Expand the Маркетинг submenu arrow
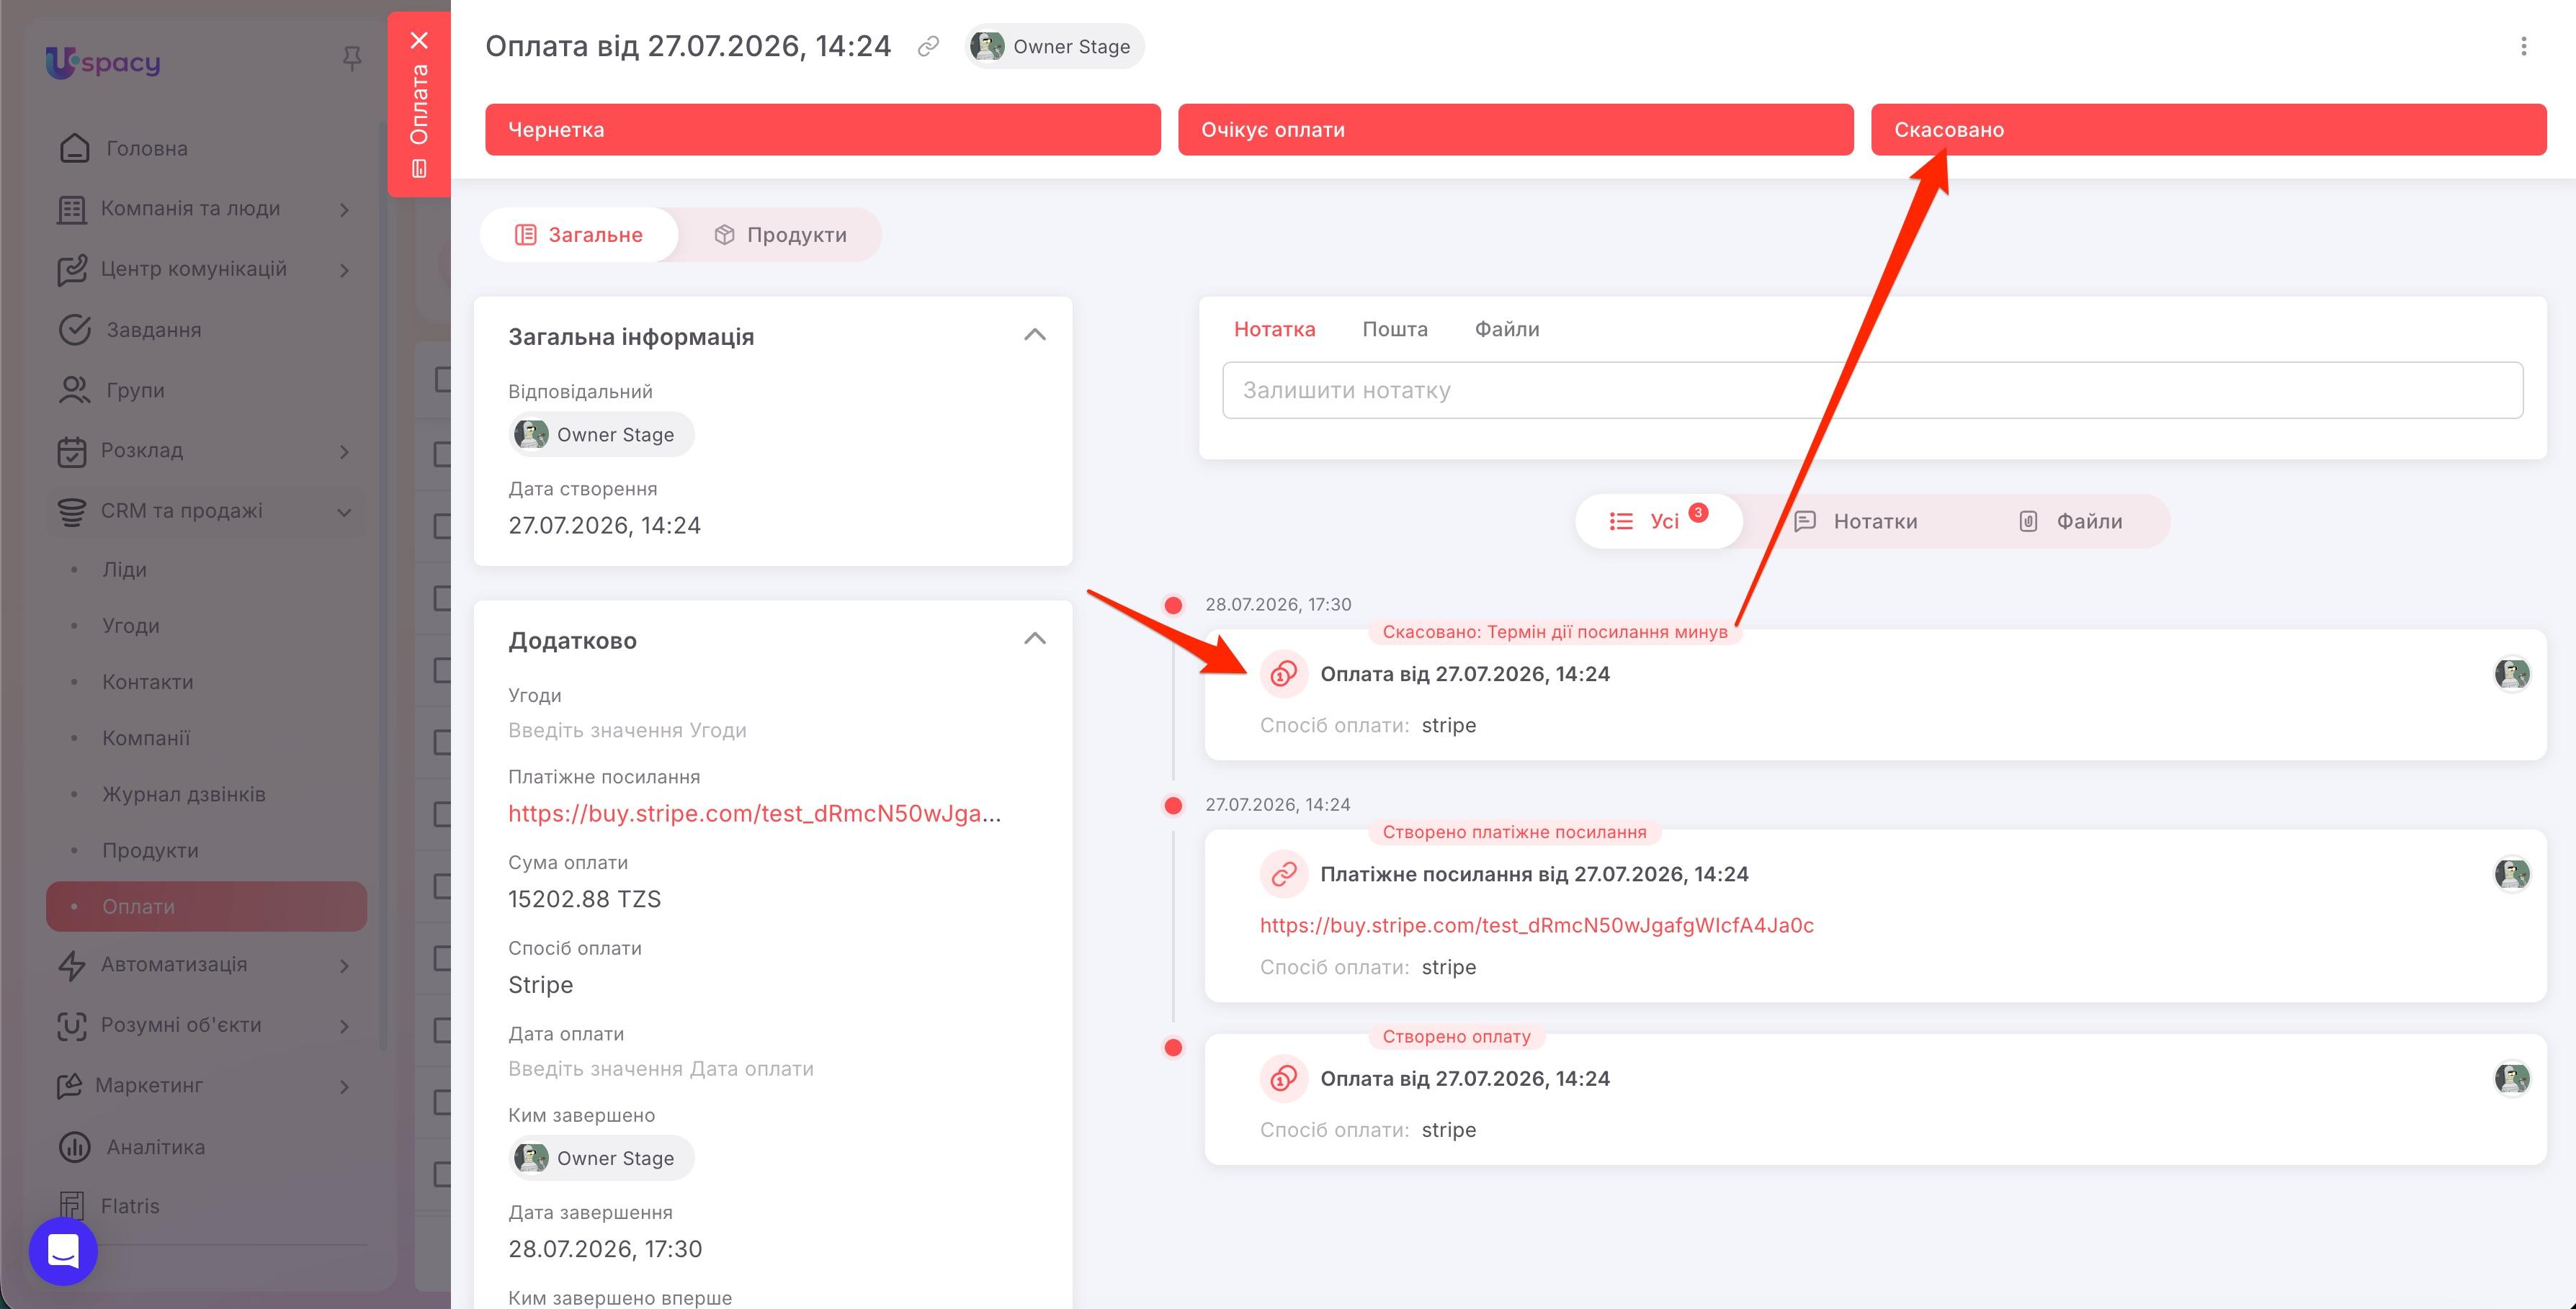 pyautogui.click(x=344, y=1087)
